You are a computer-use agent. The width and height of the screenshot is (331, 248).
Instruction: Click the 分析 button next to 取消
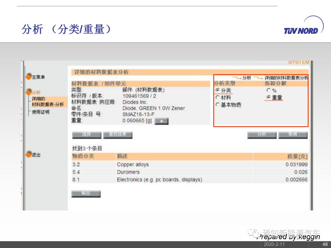coord(262,135)
